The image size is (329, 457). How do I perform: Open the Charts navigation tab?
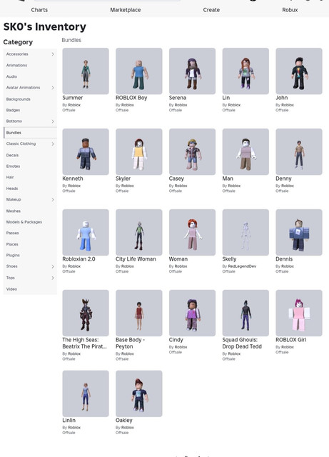[x=39, y=10]
